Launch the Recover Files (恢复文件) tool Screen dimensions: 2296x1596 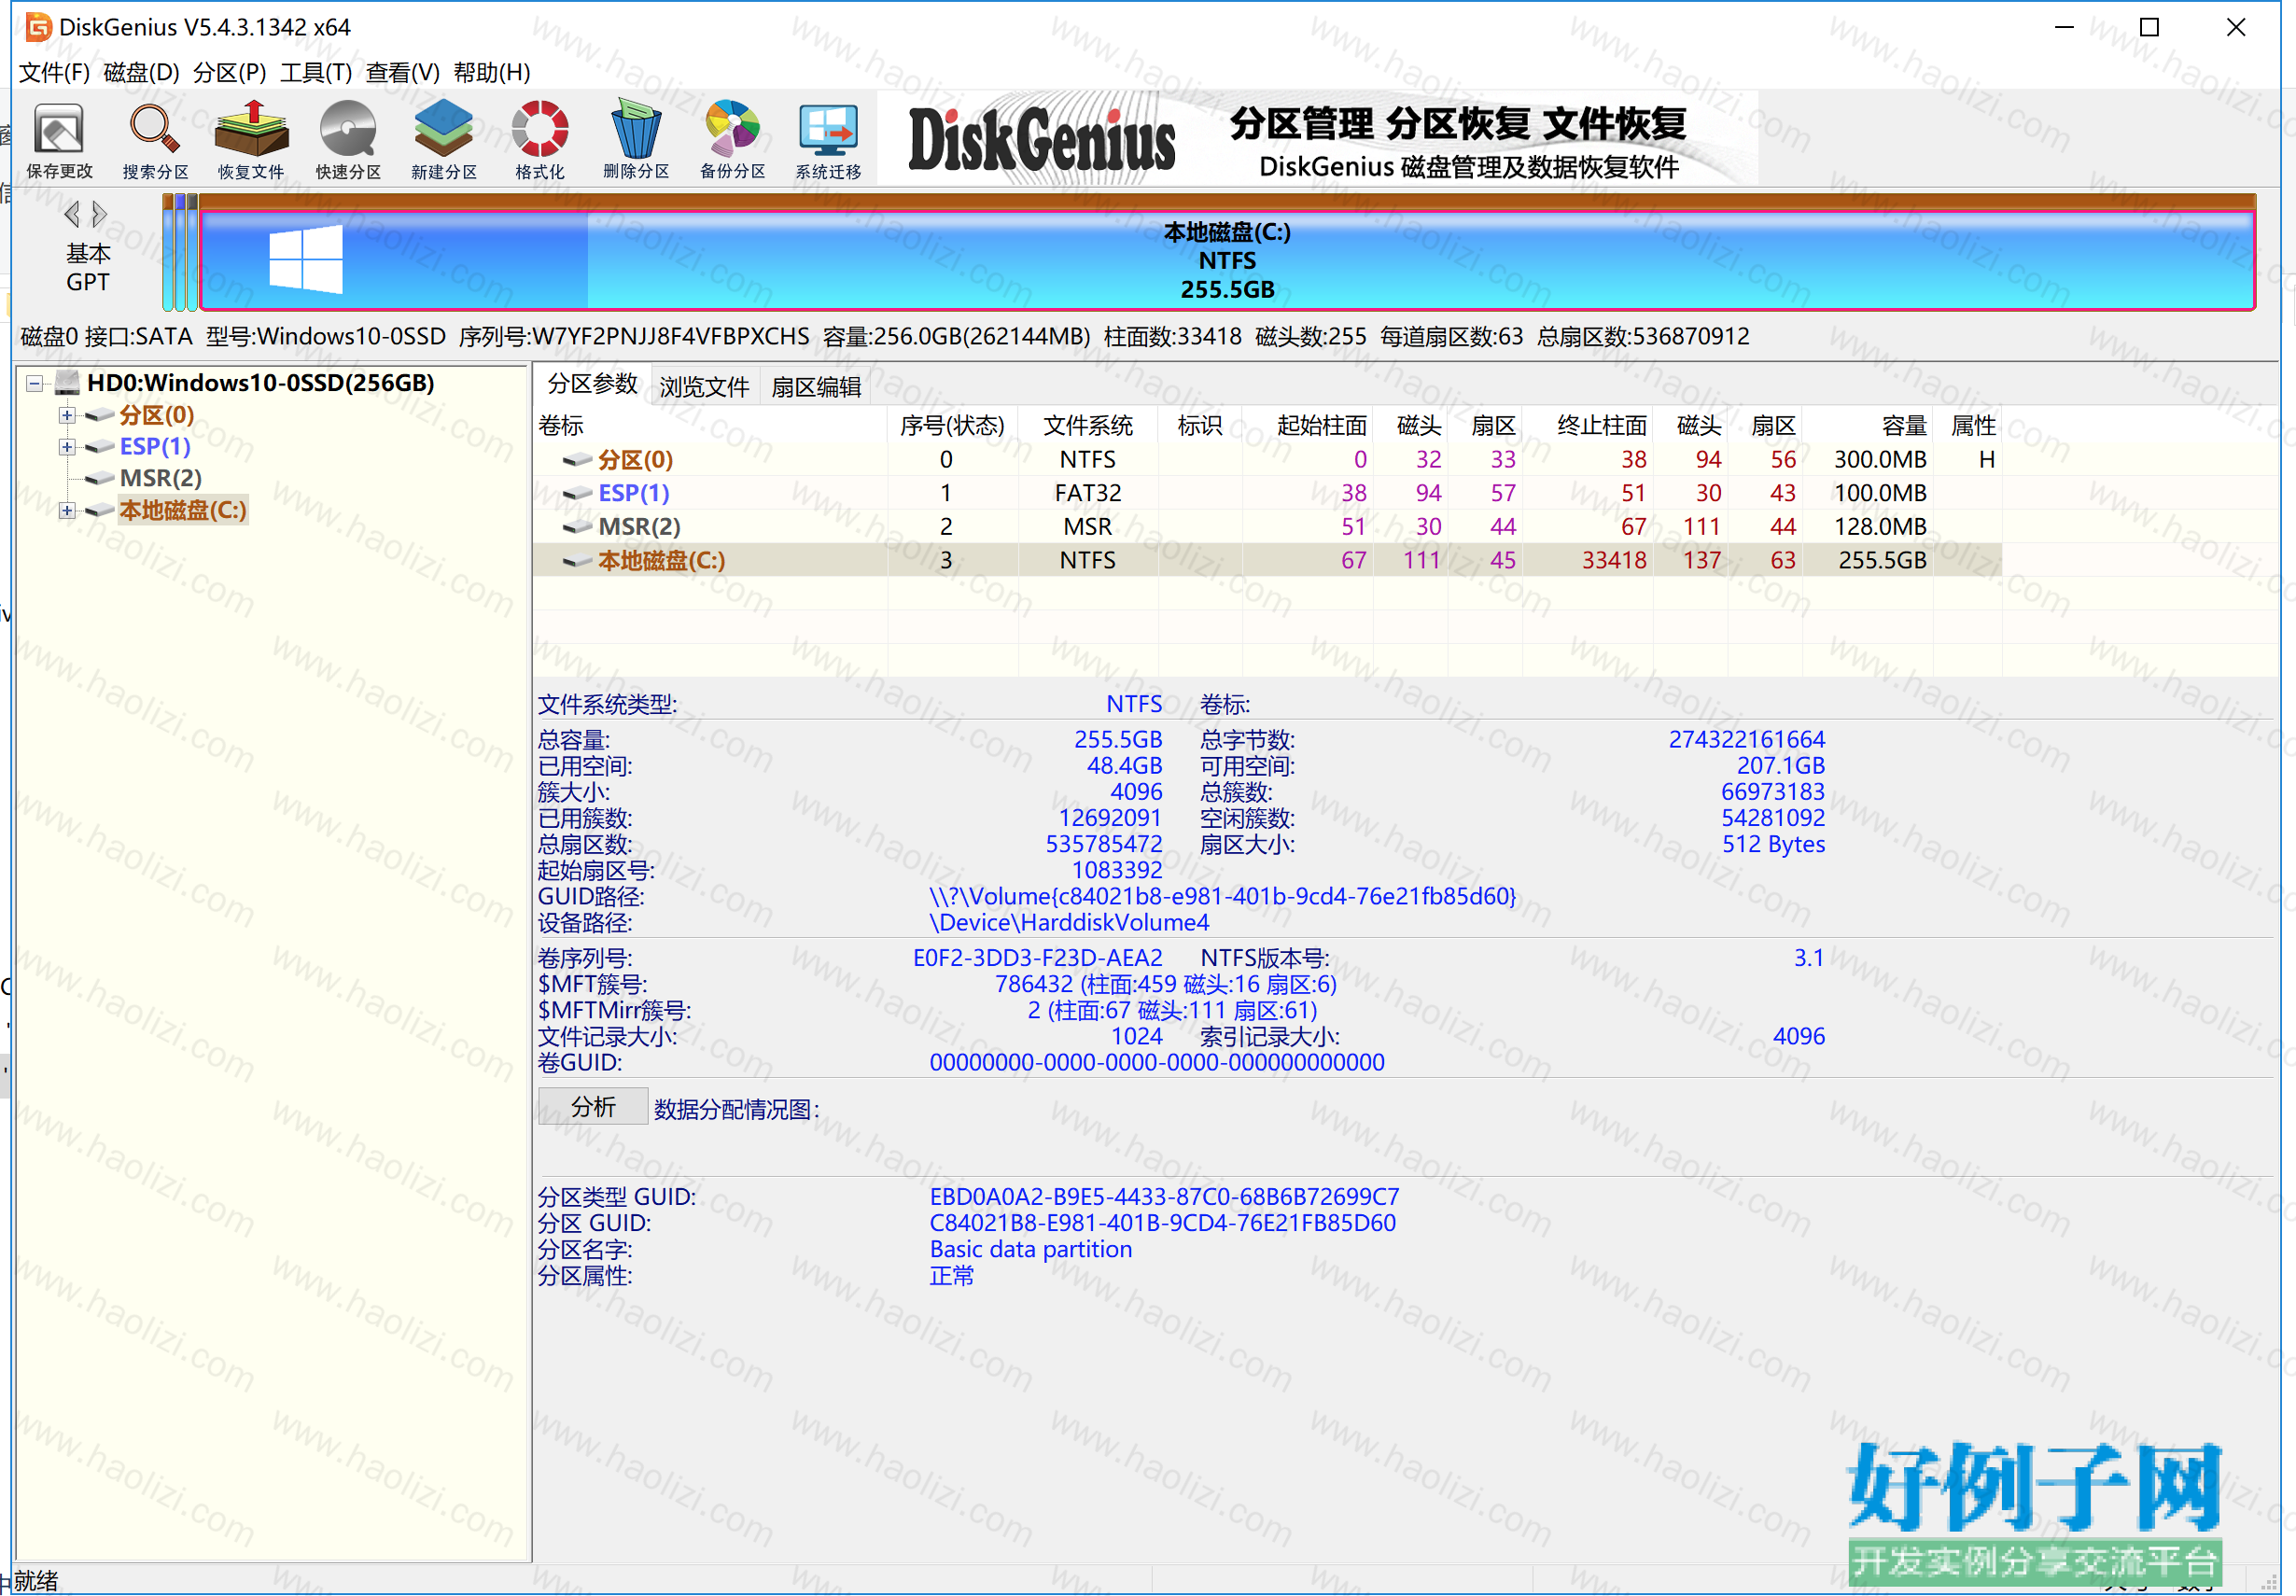click(251, 140)
